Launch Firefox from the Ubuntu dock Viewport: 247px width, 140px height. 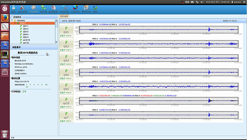pos(5,18)
